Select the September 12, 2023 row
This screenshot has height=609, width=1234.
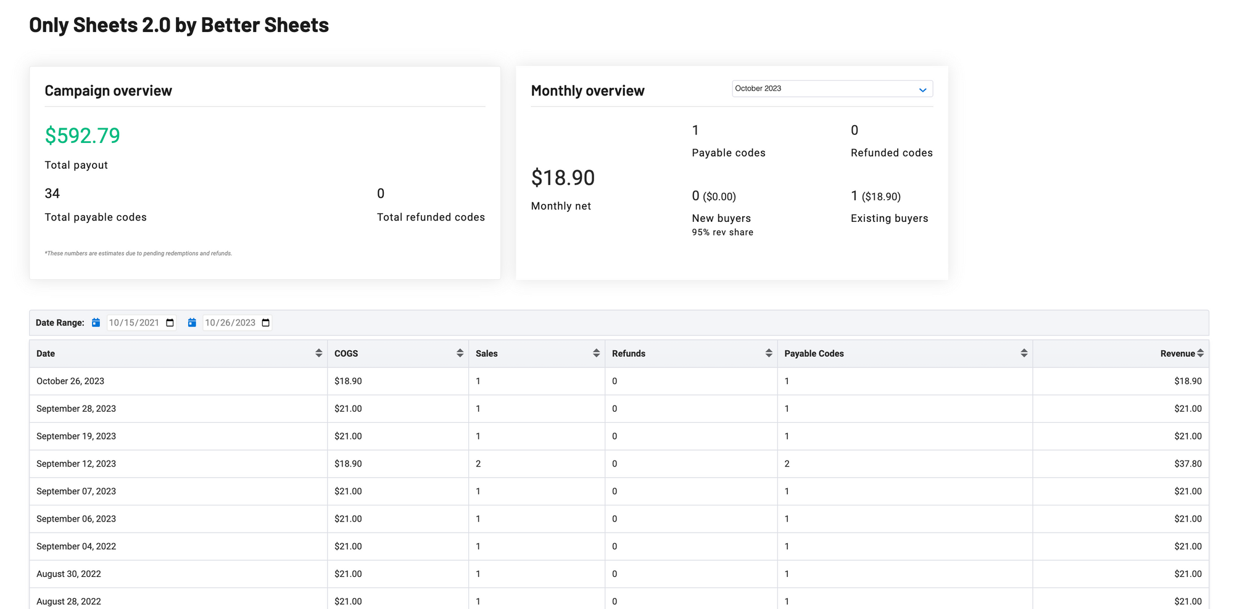click(x=76, y=464)
